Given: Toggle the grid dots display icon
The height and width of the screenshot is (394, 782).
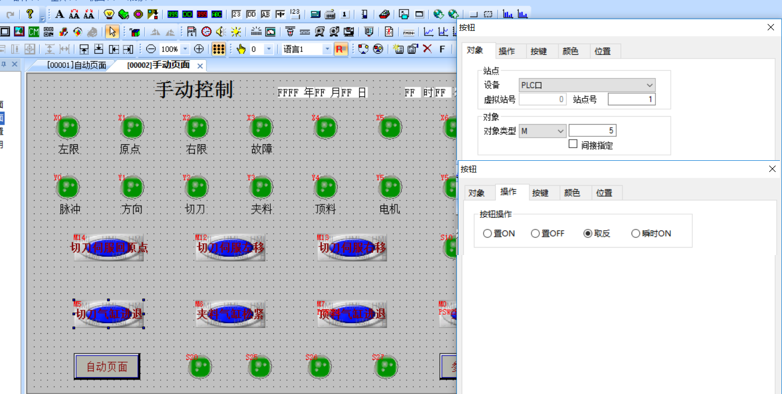Looking at the screenshot, I should [218, 49].
